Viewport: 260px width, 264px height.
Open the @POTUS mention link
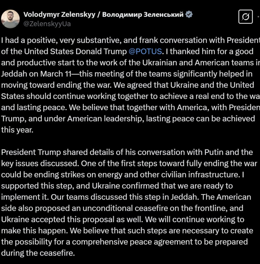145,51
